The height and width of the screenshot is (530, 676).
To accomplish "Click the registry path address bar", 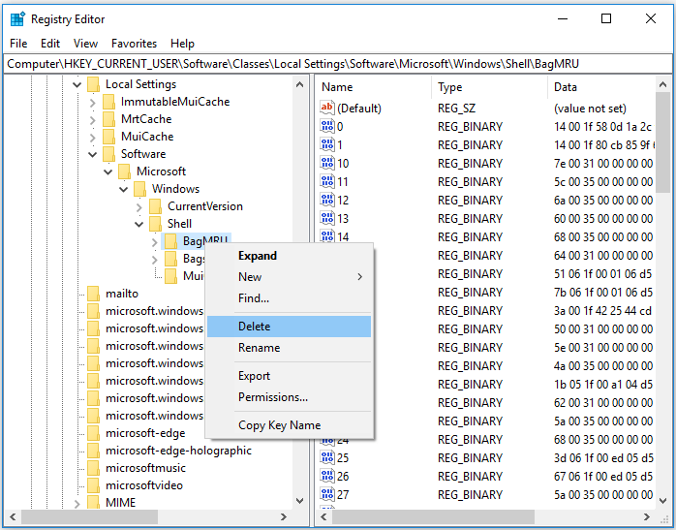I will (337, 63).
